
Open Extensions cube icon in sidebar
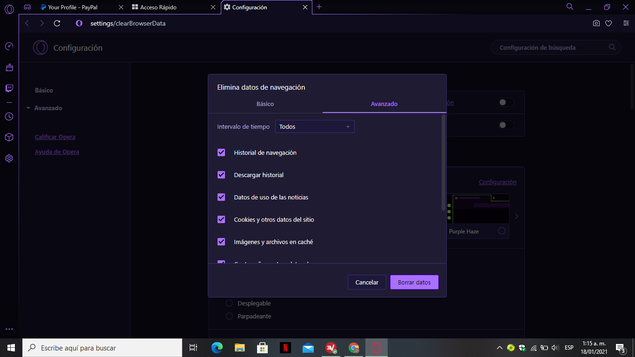[9, 137]
